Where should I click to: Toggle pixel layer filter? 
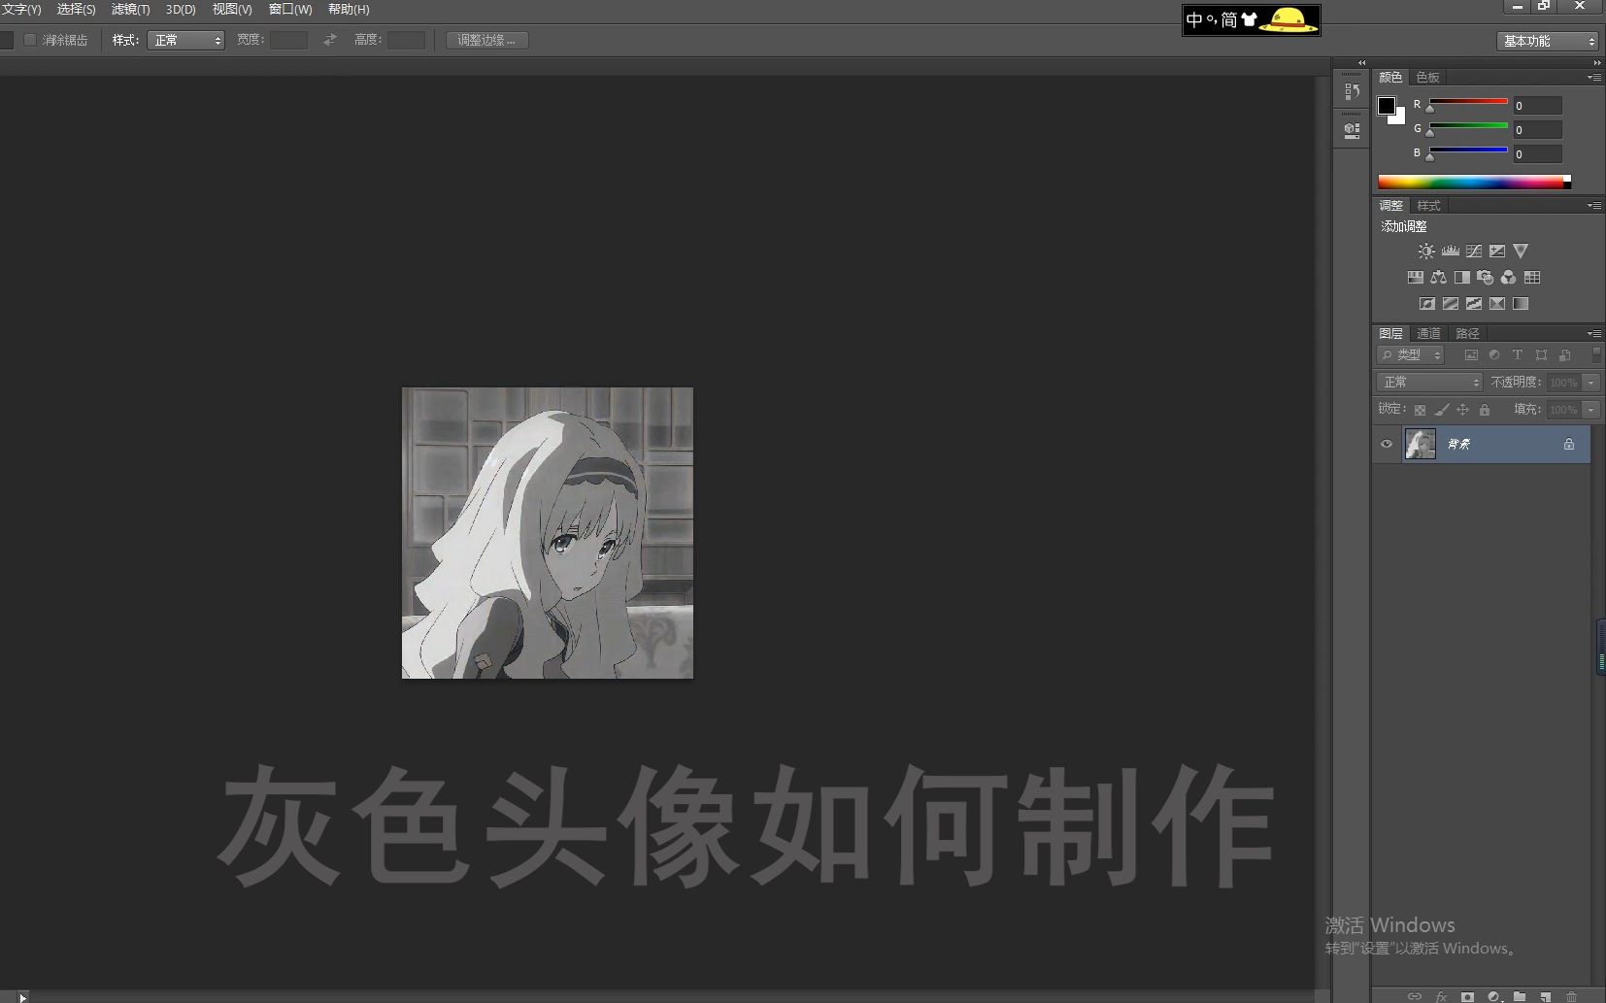click(1470, 355)
